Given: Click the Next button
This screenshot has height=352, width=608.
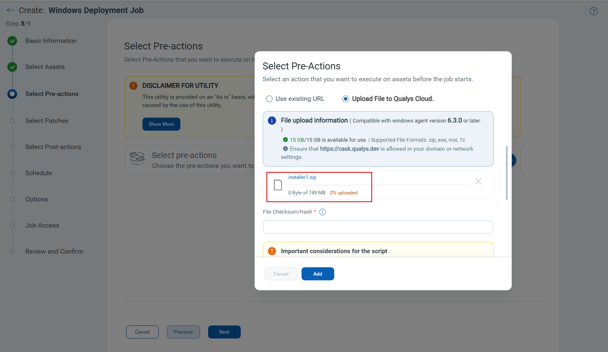Looking at the screenshot, I should (x=224, y=332).
